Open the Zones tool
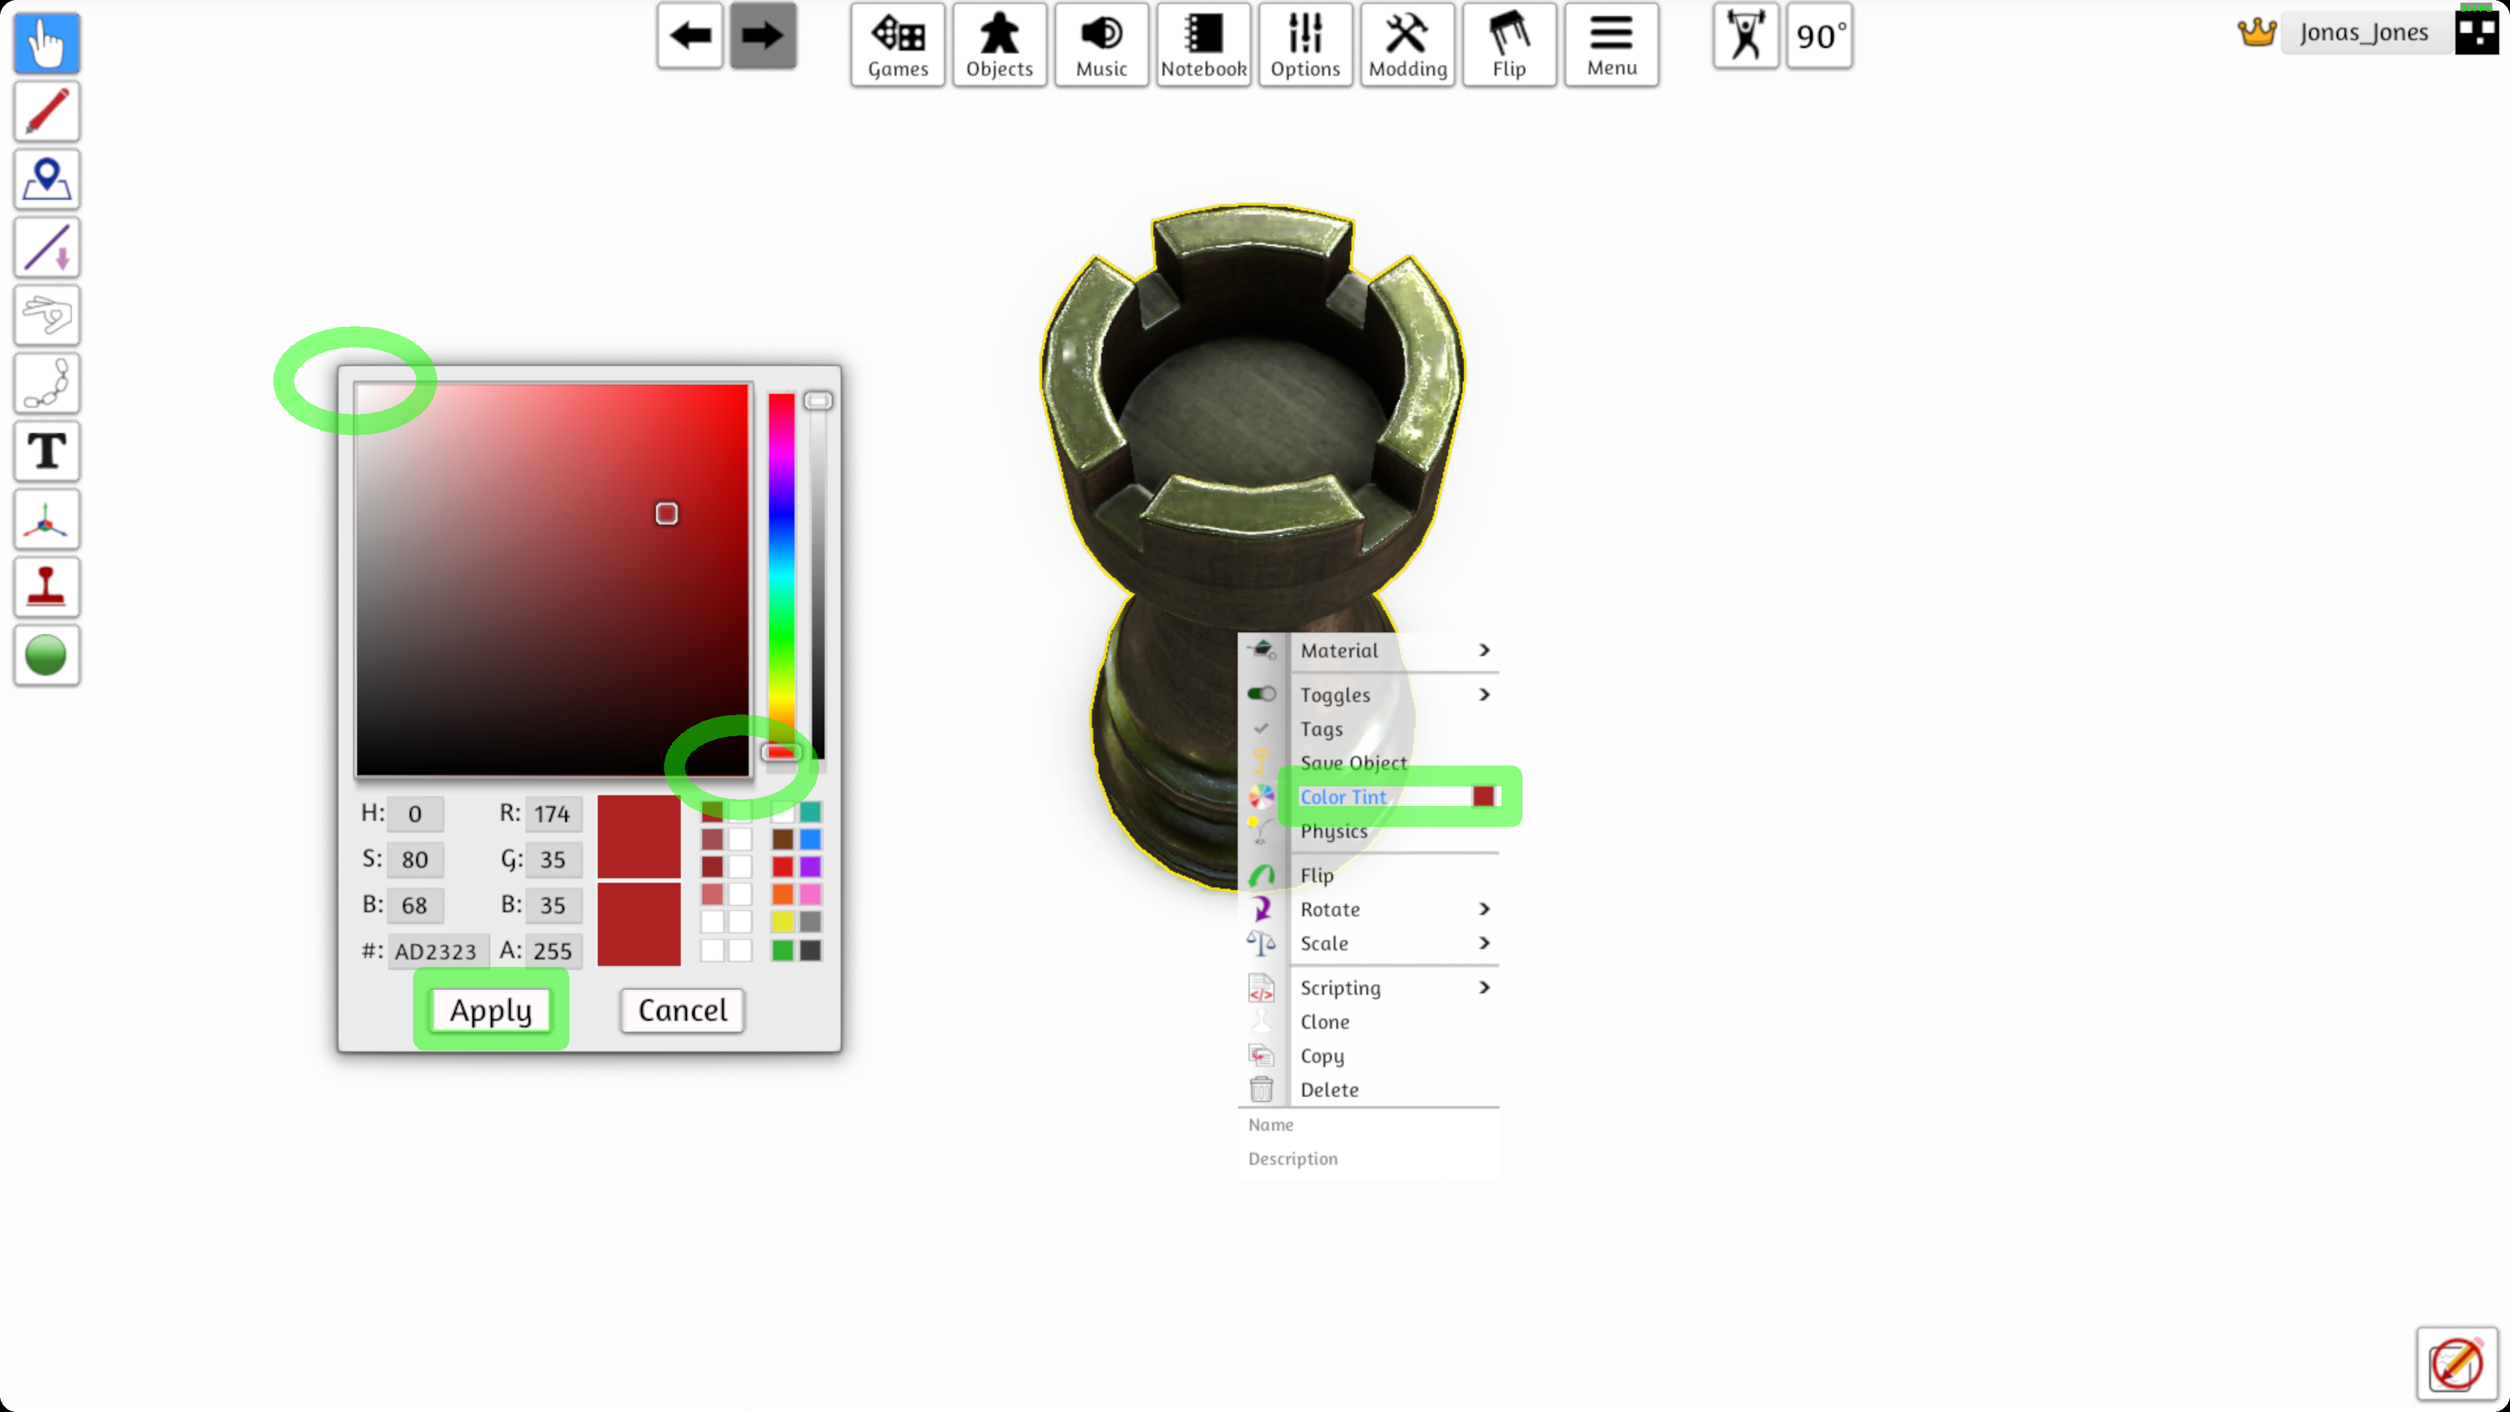Screen dimensions: 2510x1412 [46, 179]
